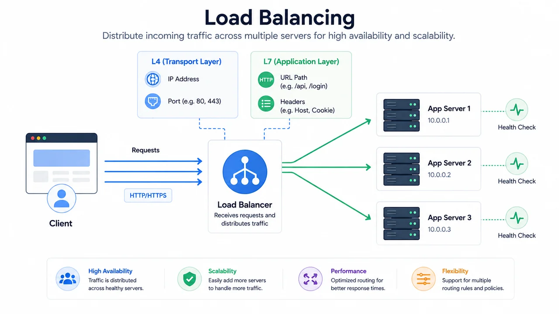This screenshot has height=314, width=559.
Task: Click 'Traffic is distributed across healthy servers' text
Action: 116,284
